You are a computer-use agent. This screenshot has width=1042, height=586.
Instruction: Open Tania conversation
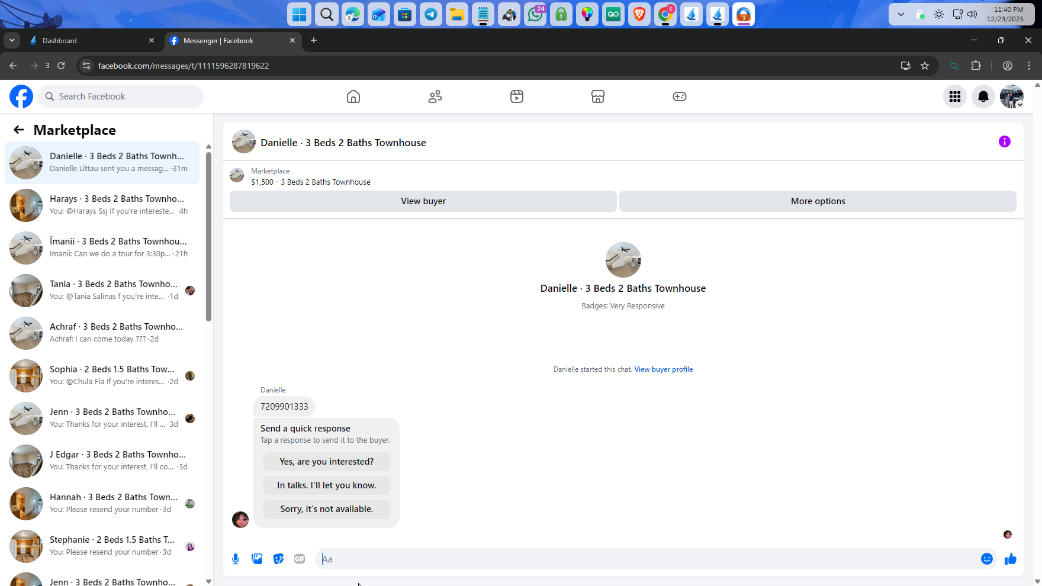(102, 291)
